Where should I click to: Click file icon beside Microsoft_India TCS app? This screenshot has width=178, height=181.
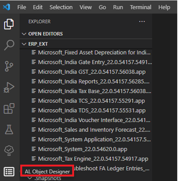[34, 101]
